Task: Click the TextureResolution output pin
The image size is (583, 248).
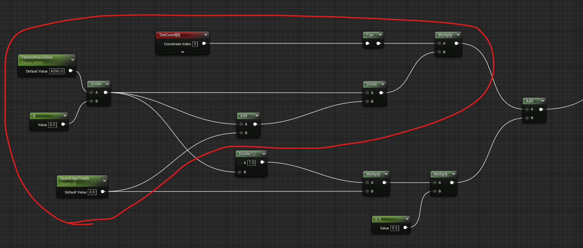Action: click(x=71, y=71)
